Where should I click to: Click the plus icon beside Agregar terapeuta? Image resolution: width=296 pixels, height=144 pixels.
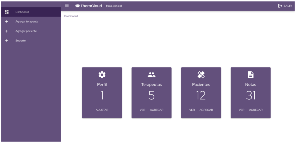coord(7,22)
